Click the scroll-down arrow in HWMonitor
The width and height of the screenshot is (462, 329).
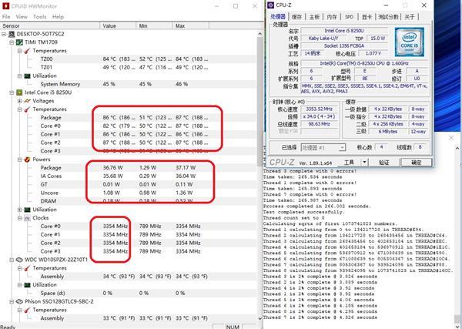click(260, 318)
